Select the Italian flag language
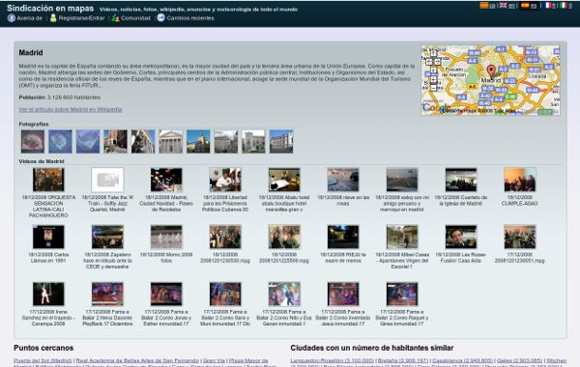This screenshot has height=367, width=580. [x=564, y=5]
